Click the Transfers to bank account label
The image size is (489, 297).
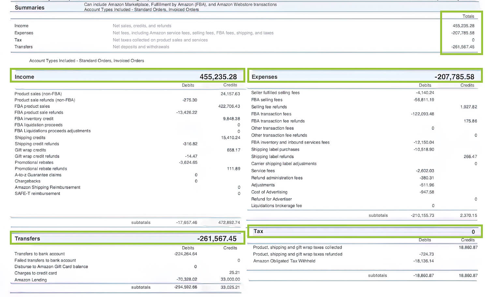tap(39, 254)
